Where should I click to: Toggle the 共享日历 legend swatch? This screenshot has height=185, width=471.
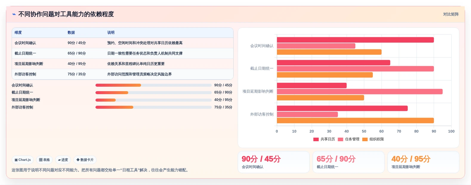click(x=316, y=139)
